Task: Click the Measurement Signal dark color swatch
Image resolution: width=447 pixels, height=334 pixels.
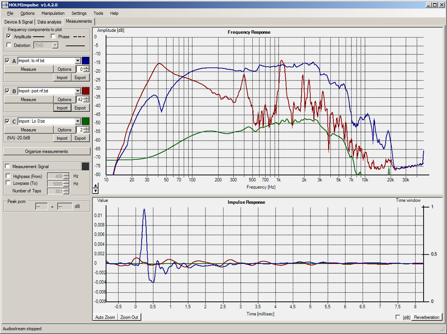Action: click(x=86, y=167)
